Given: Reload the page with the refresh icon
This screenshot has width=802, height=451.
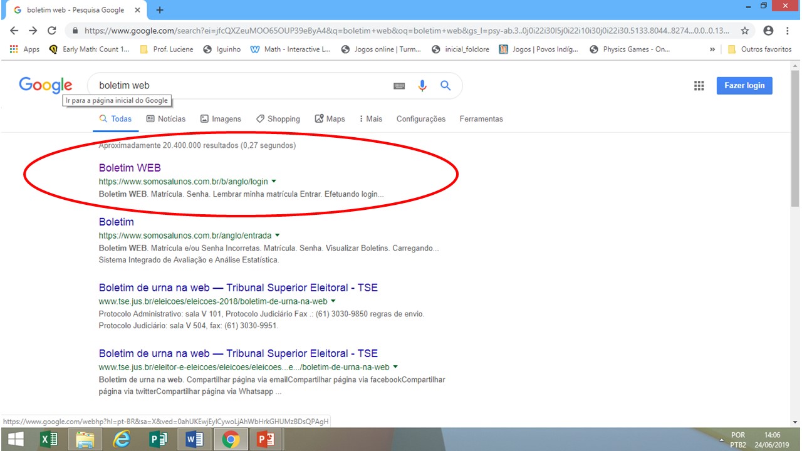Looking at the screenshot, I should pos(52,30).
